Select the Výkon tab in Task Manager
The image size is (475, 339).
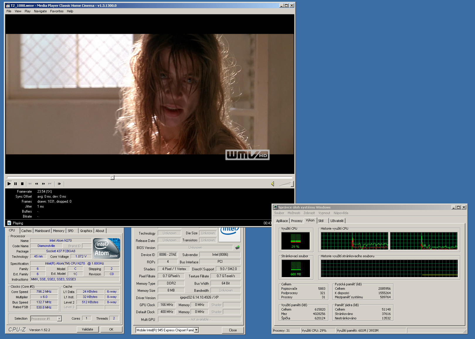coord(310,220)
